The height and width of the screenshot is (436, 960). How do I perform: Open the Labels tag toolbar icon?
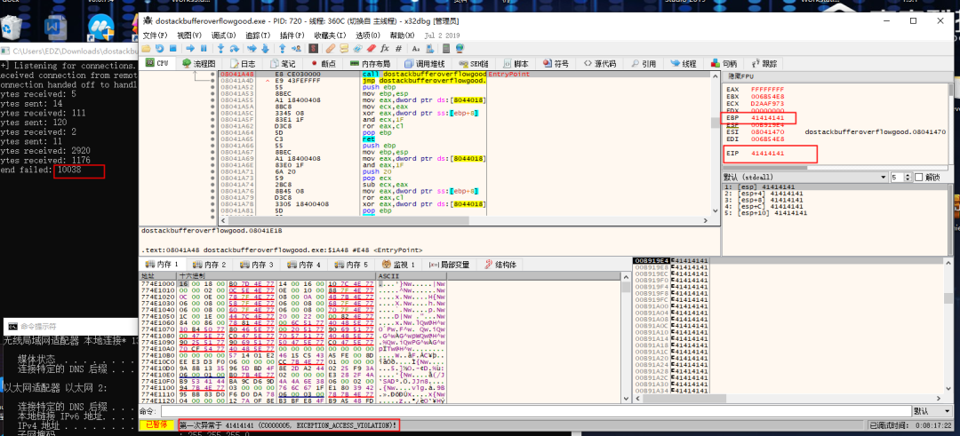[357, 48]
